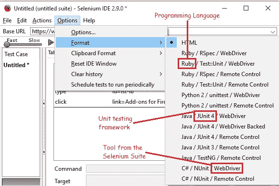Close the open Options menu
This screenshot has width=279, height=186.
(67, 20)
